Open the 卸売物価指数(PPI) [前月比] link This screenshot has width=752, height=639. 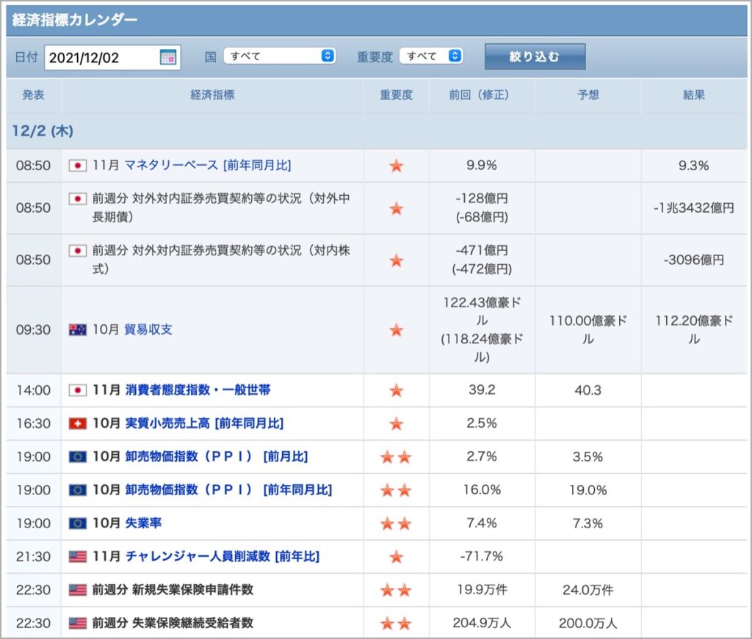click(x=217, y=456)
